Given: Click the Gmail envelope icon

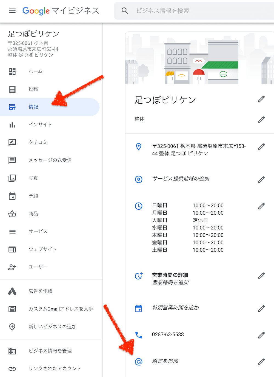Looking at the screenshot, I should click(x=12, y=309).
